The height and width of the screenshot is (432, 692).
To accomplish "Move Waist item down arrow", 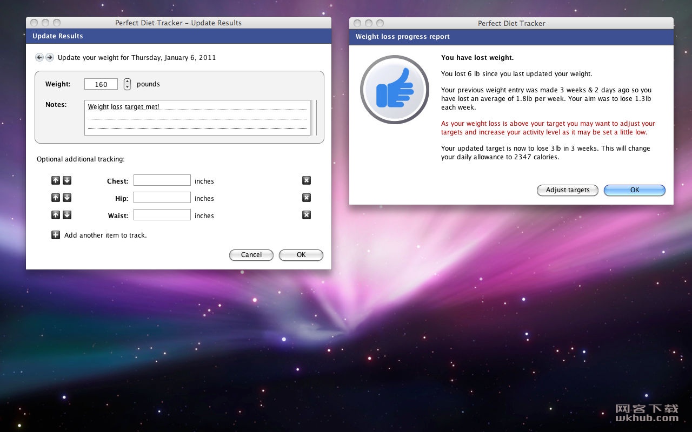I will 67,215.
